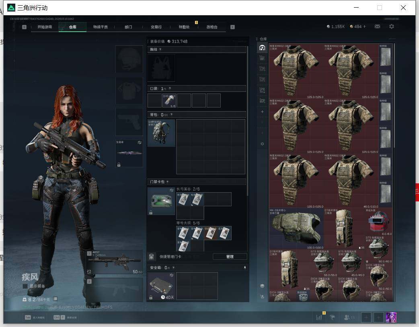Click the 口袋 help question mark
The image size is (419, 327).
point(170,89)
